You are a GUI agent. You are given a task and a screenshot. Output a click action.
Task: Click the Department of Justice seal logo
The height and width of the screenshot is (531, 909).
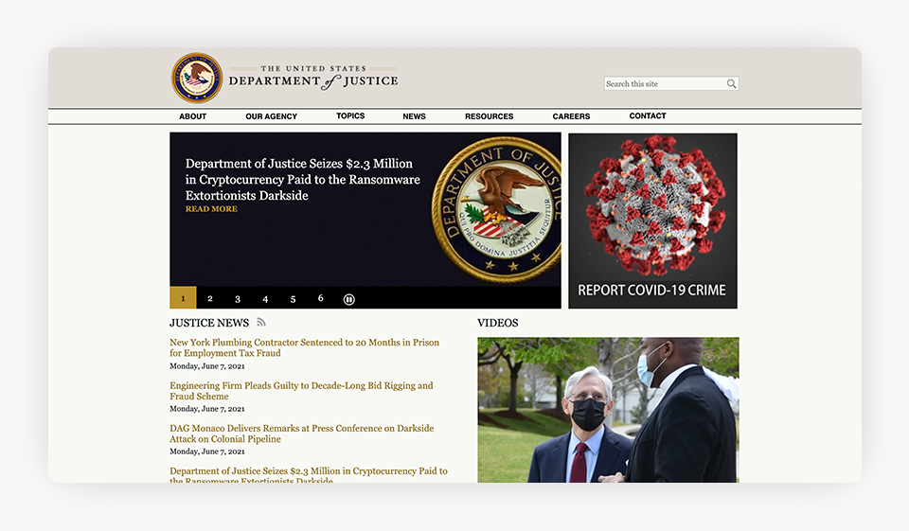197,78
